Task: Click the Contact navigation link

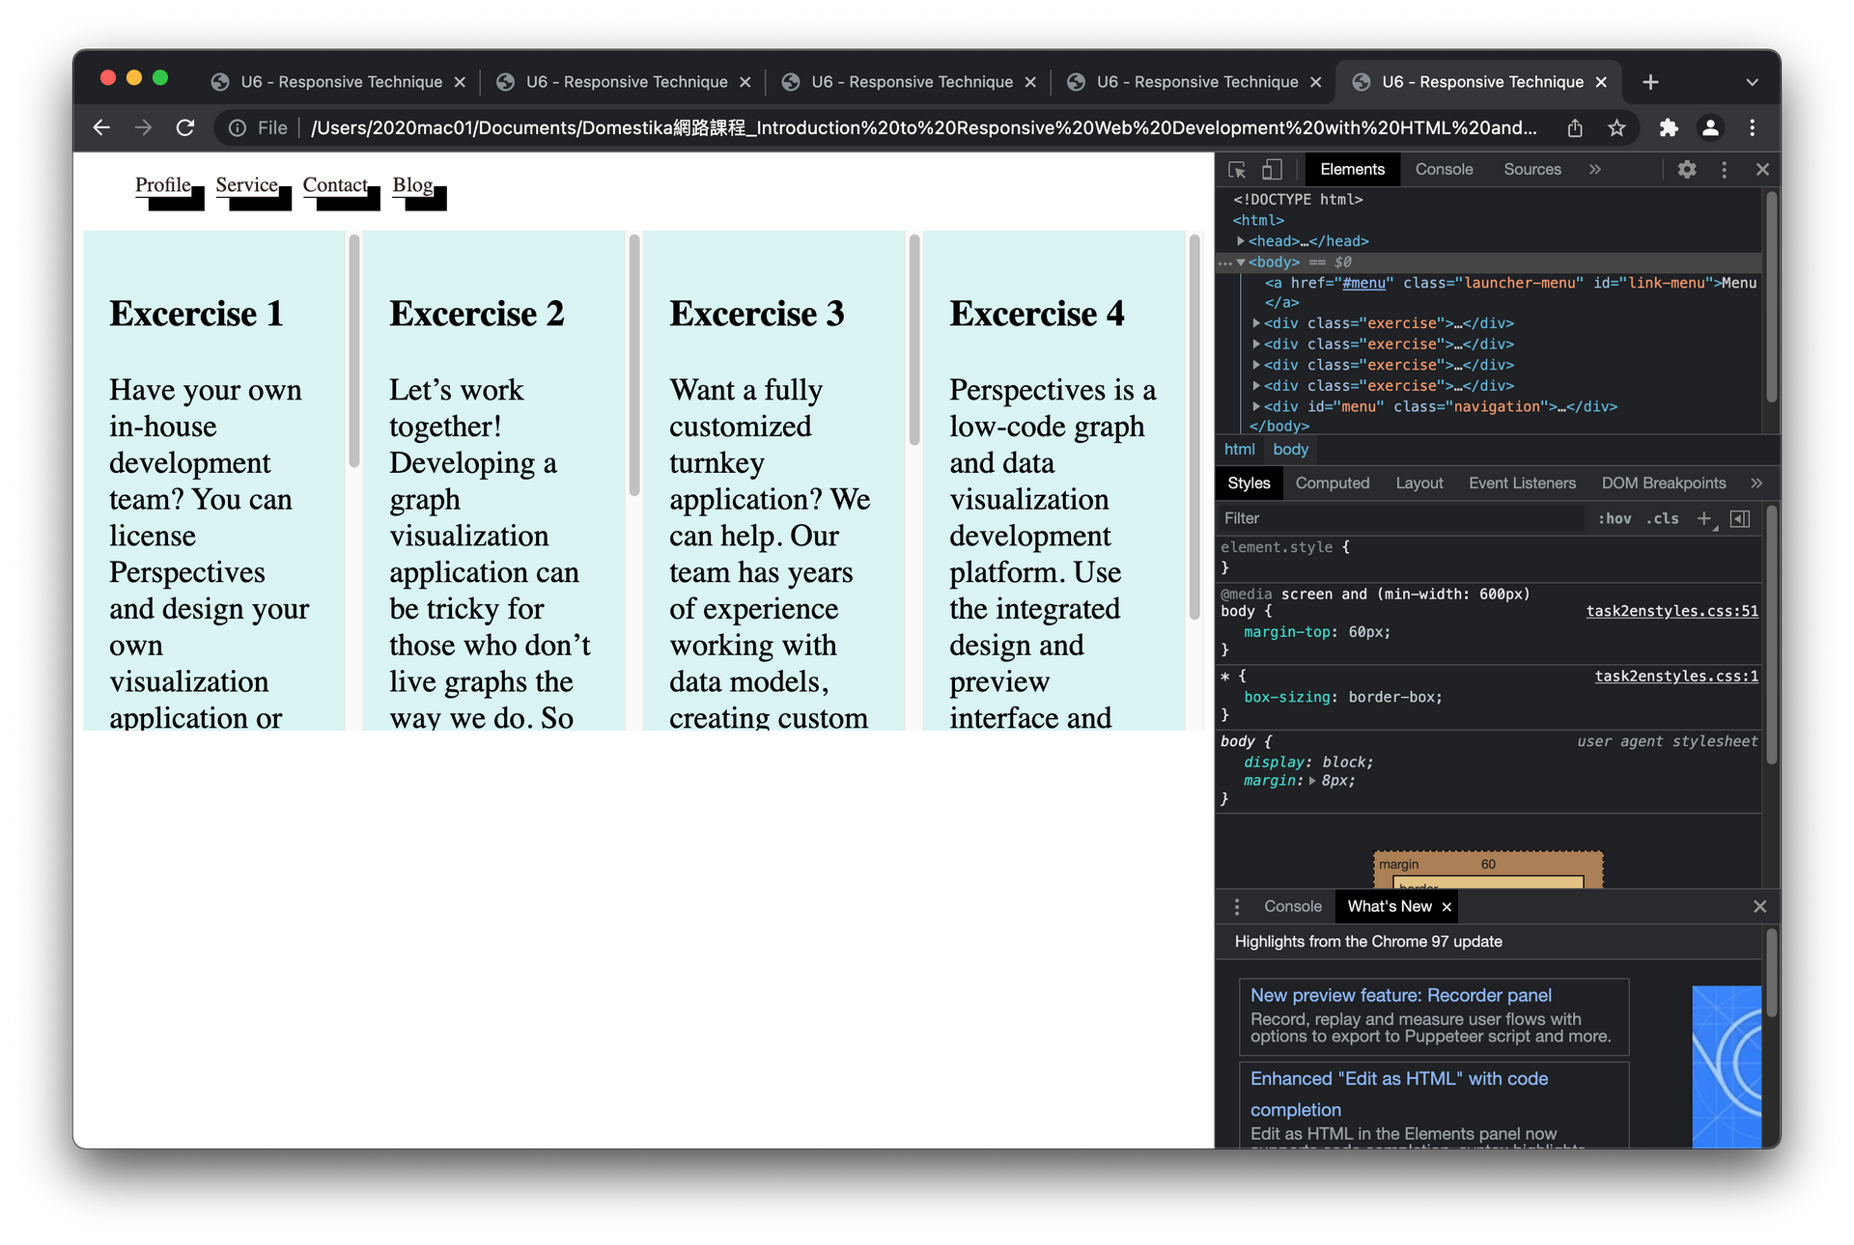Action: (x=335, y=185)
